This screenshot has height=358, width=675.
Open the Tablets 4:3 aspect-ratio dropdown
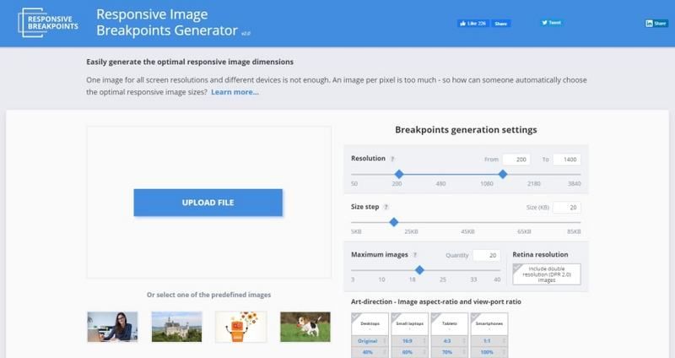[x=449, y=343]
